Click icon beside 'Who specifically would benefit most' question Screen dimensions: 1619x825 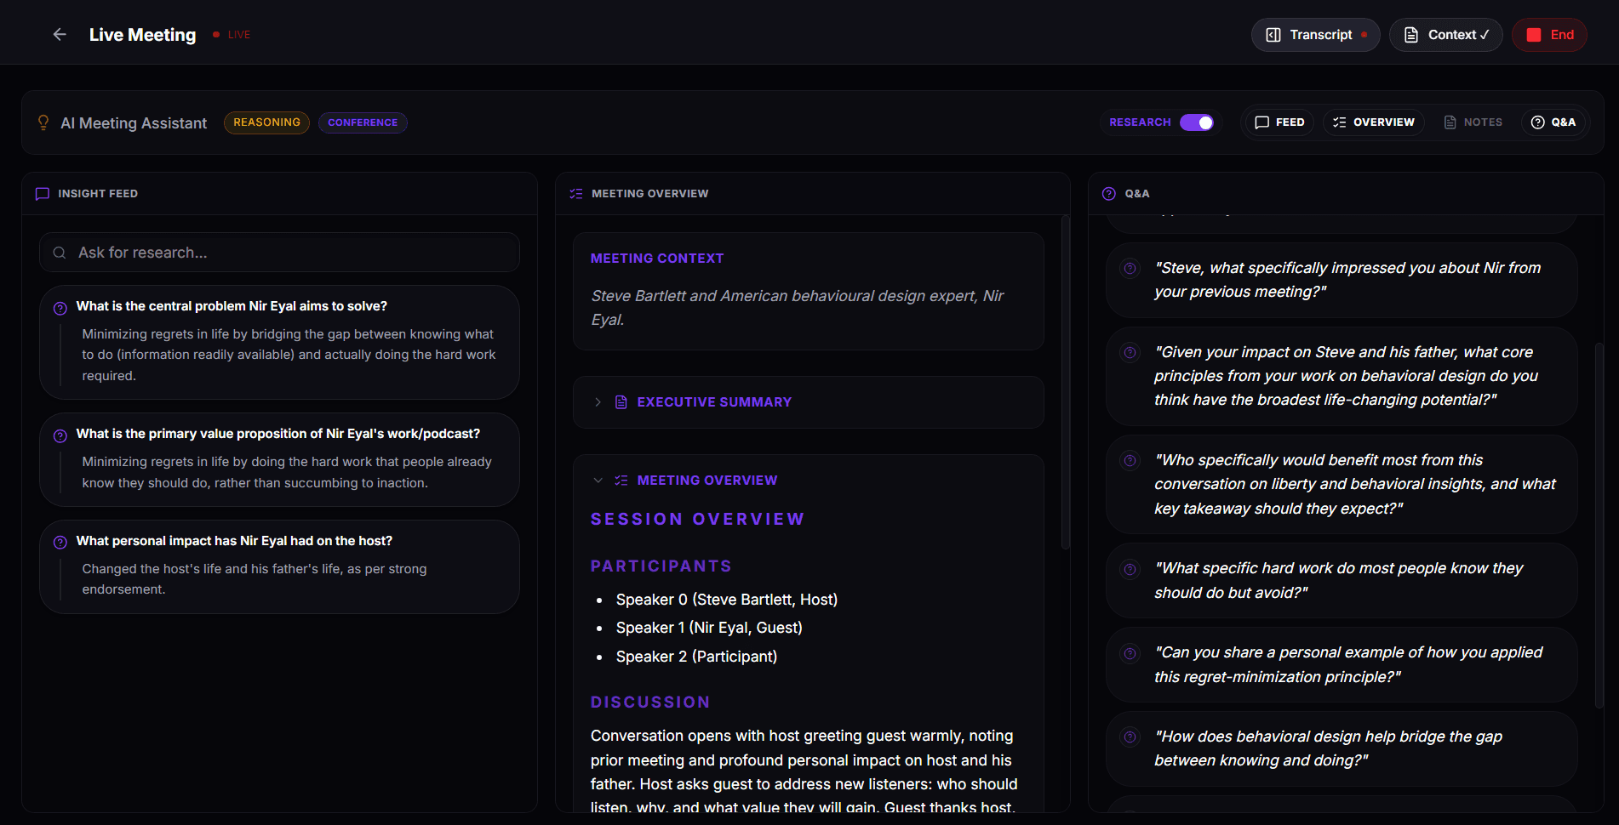click(1130, 461)
